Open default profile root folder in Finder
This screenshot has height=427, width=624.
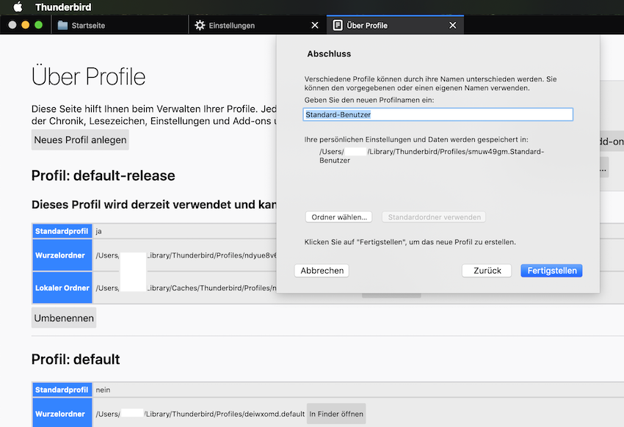click(336, 414)
